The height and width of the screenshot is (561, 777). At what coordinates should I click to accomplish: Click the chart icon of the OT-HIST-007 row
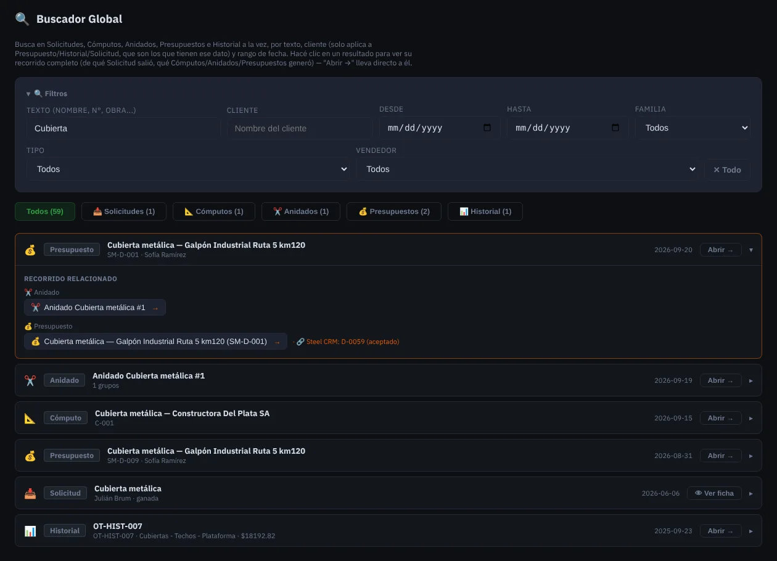[30, 531]
